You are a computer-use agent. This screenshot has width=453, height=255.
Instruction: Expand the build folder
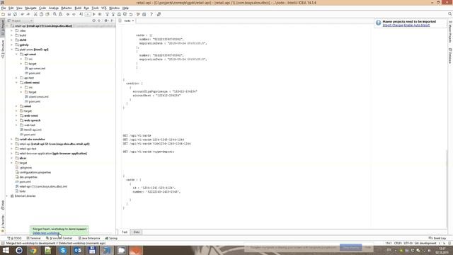12,35
